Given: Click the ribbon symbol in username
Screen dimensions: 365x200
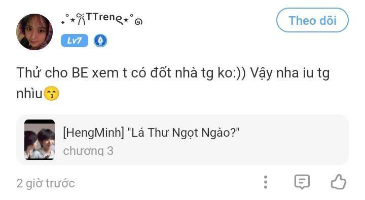Looking at the screenshot, I should (81, 19).
